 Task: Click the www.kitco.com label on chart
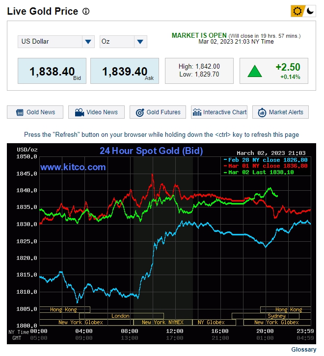coord(73,167)
